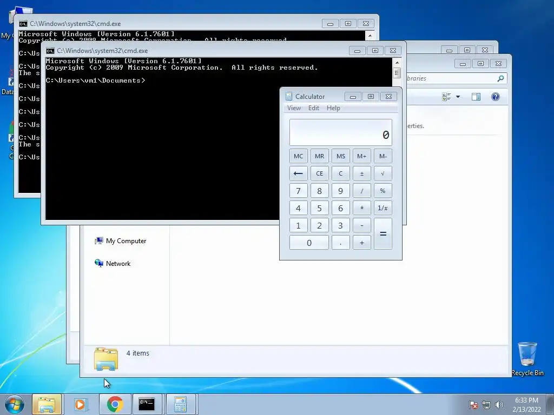554x415 pixels.
Task: Click the "4 items" text in Explorer details pane
Action: 138,353
